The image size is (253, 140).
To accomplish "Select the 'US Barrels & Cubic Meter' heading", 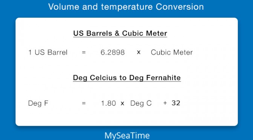I will (120, 33).
